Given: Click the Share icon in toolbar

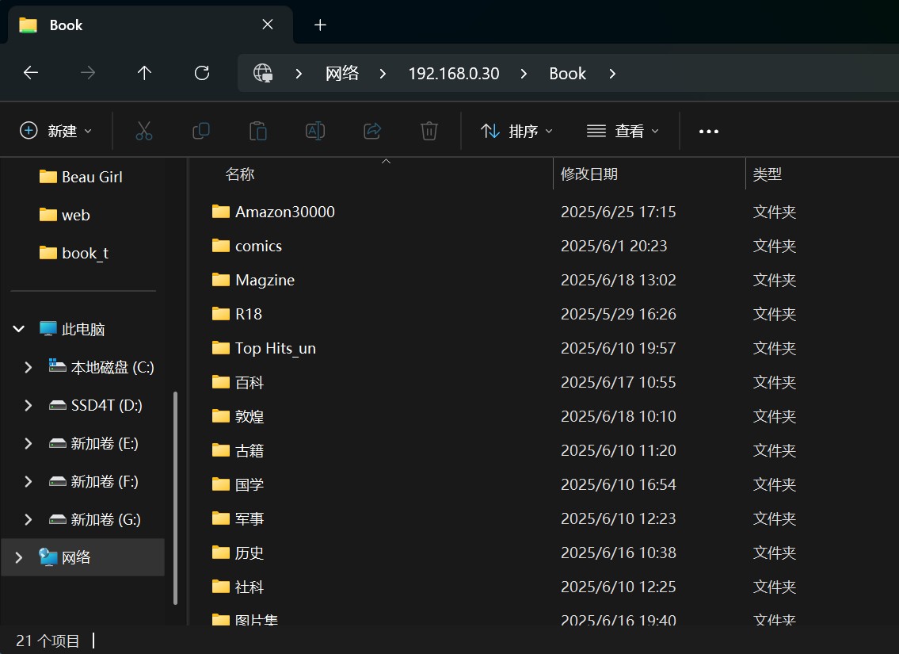Looking at the screenshot, I should 372,131.
